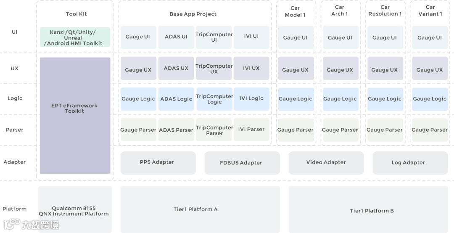Click the ADAS UI box
The width and height of the screenshot is (454, 233).
pyautogui.click(x=176, y=37)
